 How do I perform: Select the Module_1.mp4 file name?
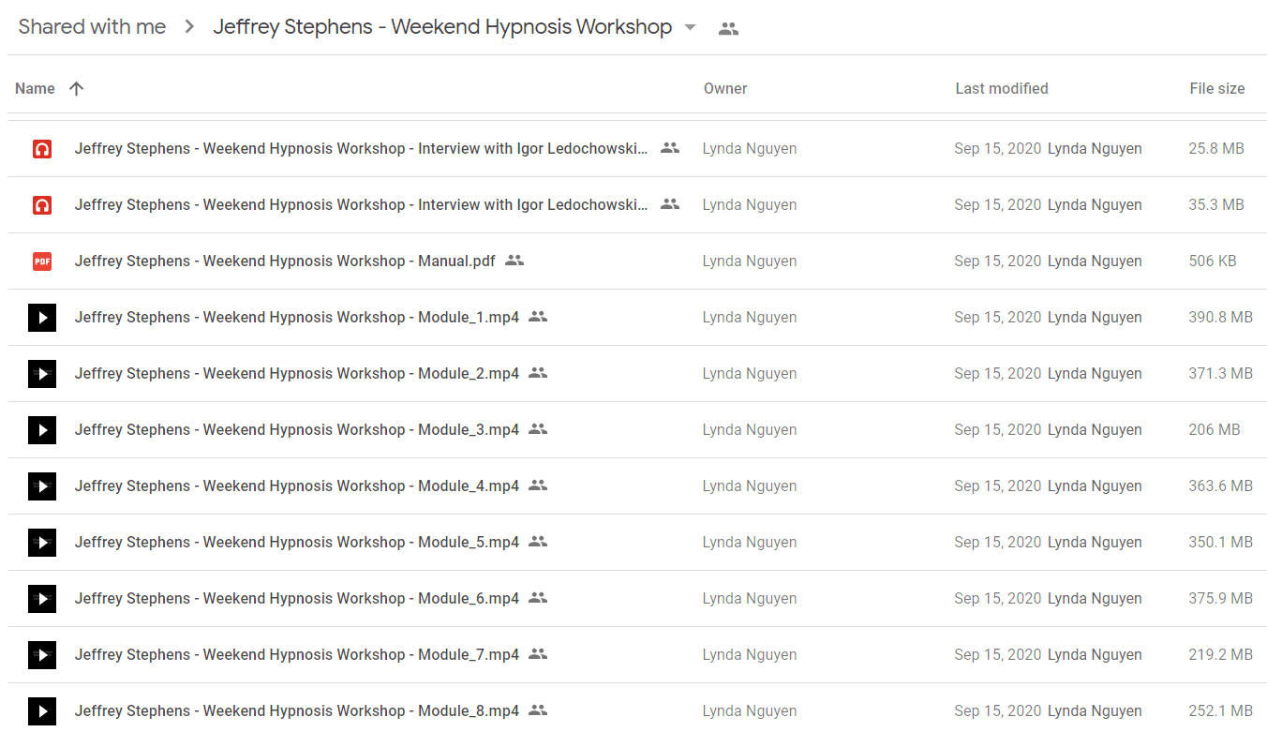(297, 318)
